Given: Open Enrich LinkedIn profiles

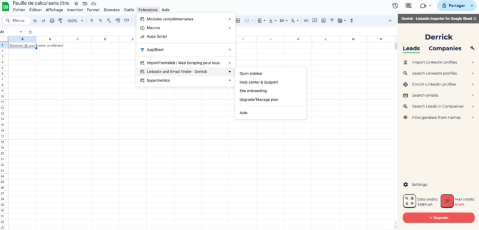Looking at the screenshot, I should pos(439,84).
